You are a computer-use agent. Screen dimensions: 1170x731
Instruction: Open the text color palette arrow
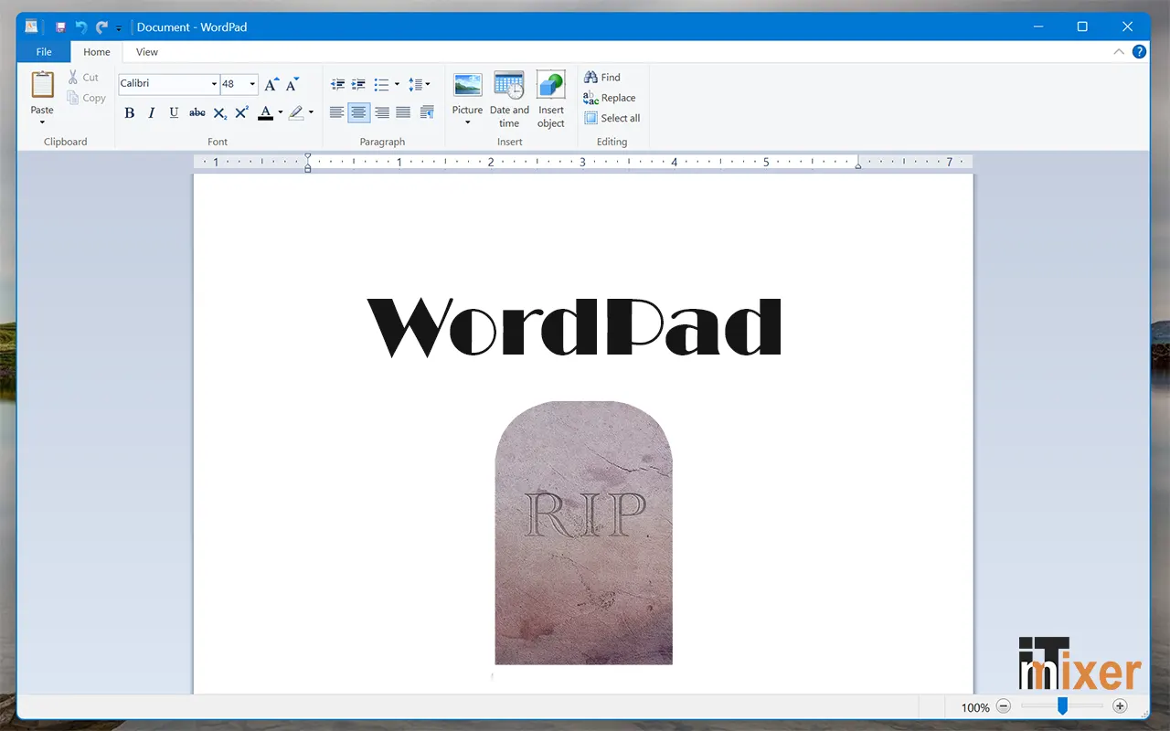point(281,112)
